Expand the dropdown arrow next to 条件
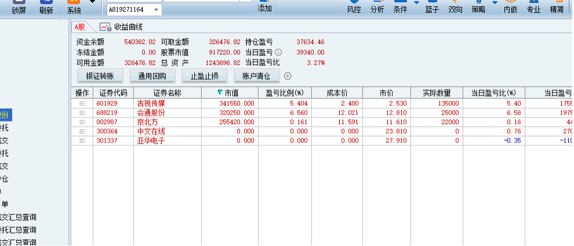This screenshot has height=246, width=574. (x=417, y=2)
